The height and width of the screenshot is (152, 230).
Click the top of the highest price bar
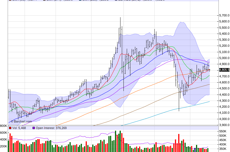[120, 18]
